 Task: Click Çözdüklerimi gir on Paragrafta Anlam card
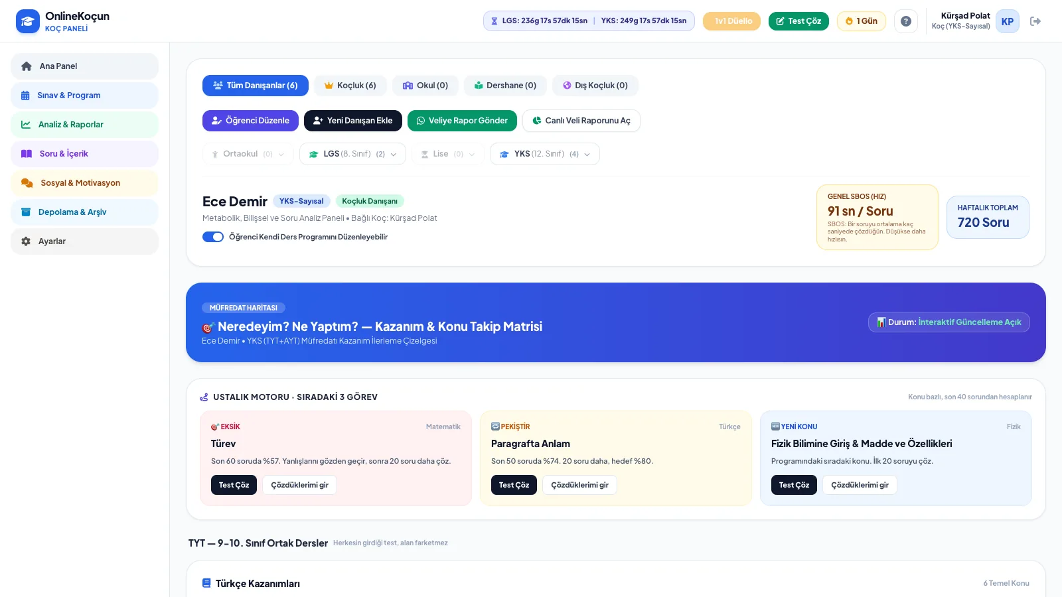click(579, 485)
